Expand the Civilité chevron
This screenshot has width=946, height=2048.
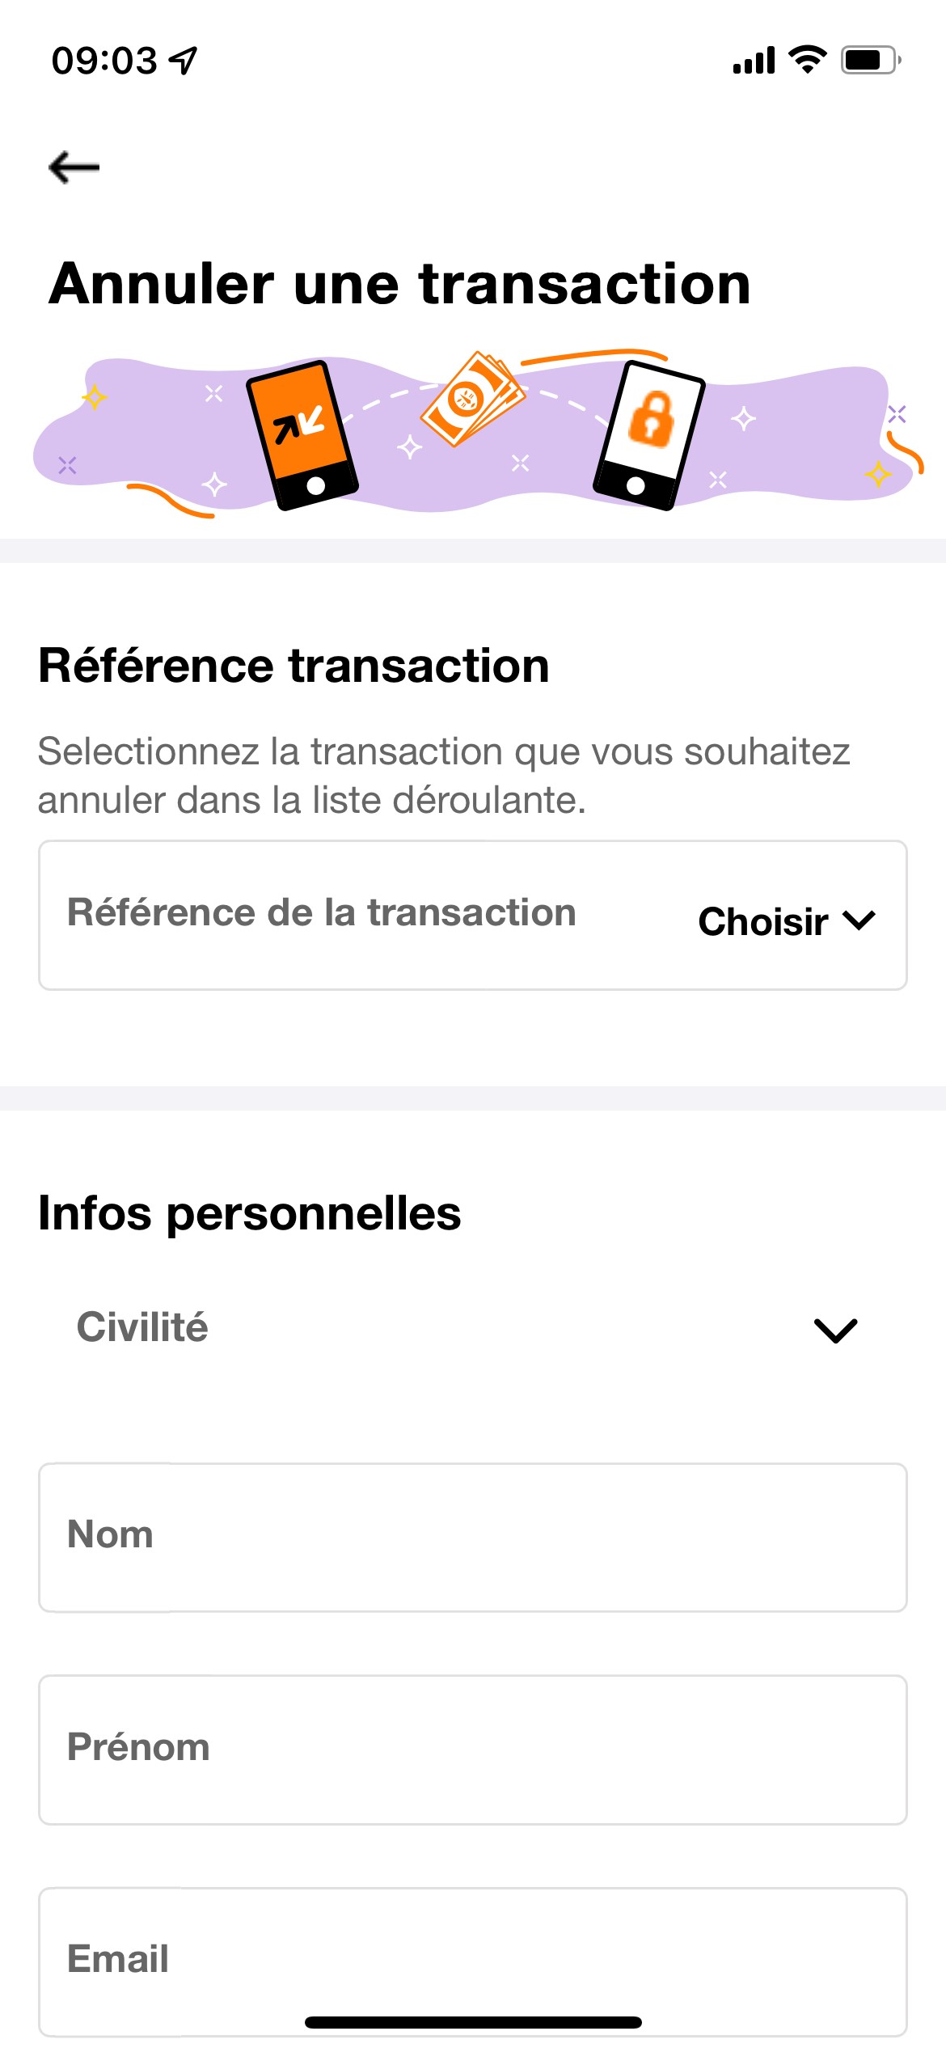tap(835, 1331)
